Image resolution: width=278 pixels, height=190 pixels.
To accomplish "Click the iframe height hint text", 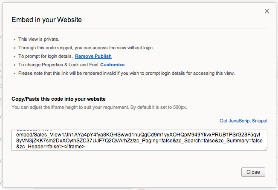I will pyautogui.click(x=99, y=107).
